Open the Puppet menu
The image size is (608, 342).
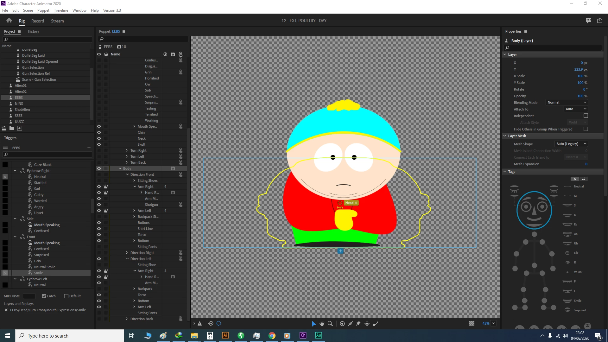[x=43, y=10]
